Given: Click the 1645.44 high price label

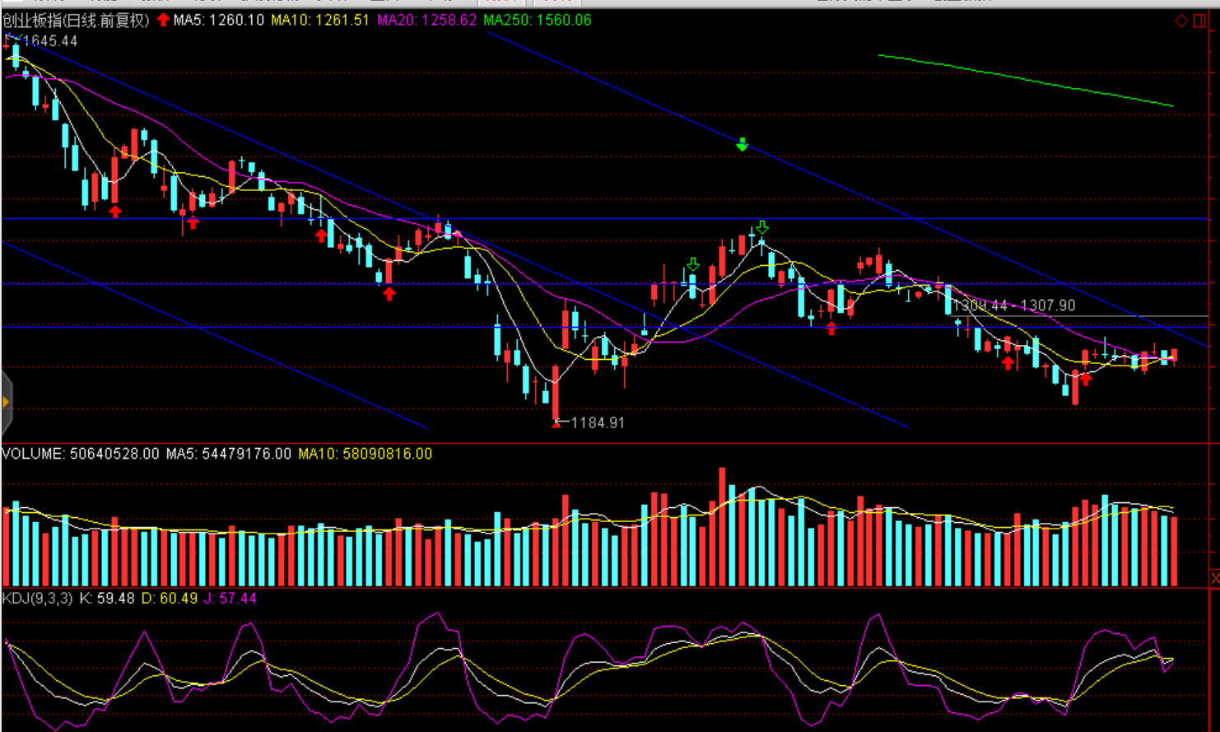Looking at the screenshot, I should 49,41.
